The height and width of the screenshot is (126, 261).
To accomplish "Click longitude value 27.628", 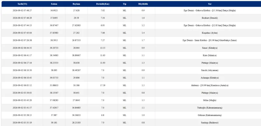I will click(77, 10).
